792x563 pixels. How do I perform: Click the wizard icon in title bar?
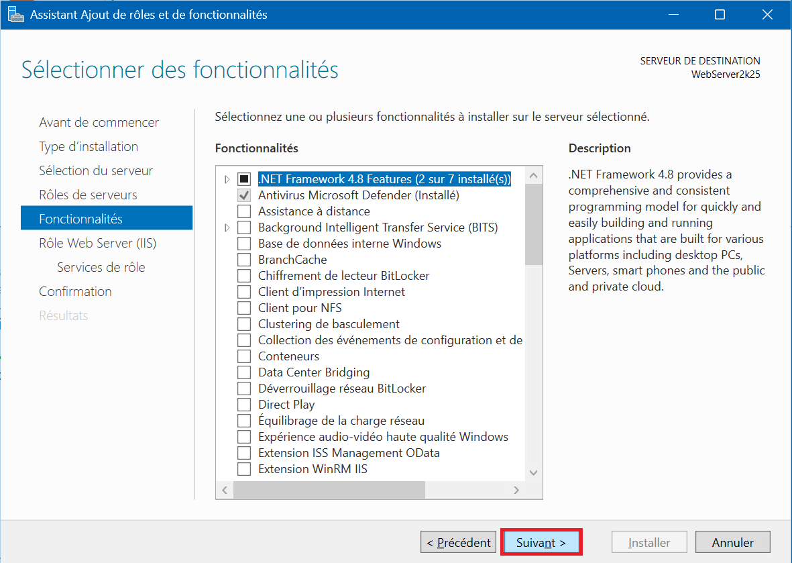click(16, 14)
